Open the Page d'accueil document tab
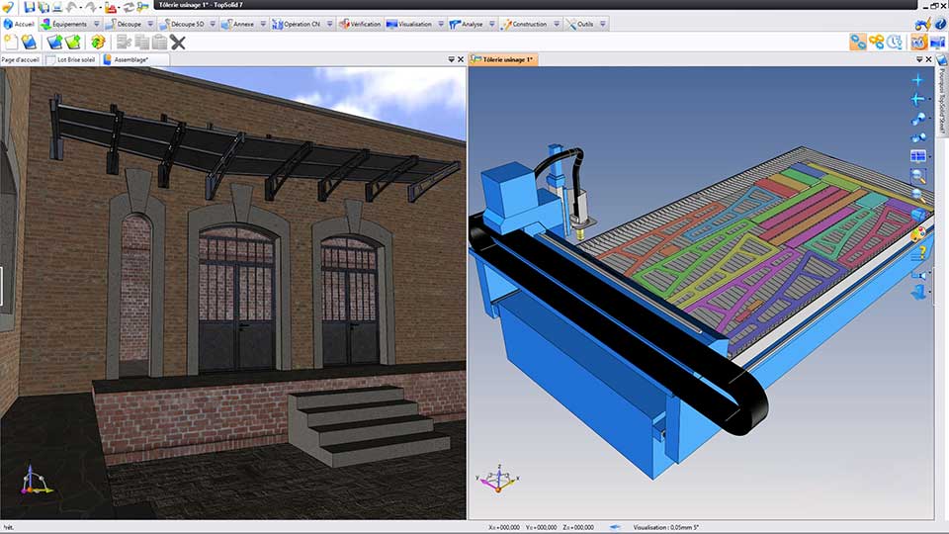This screenshot has width=949, height=534. pos(21,59)
